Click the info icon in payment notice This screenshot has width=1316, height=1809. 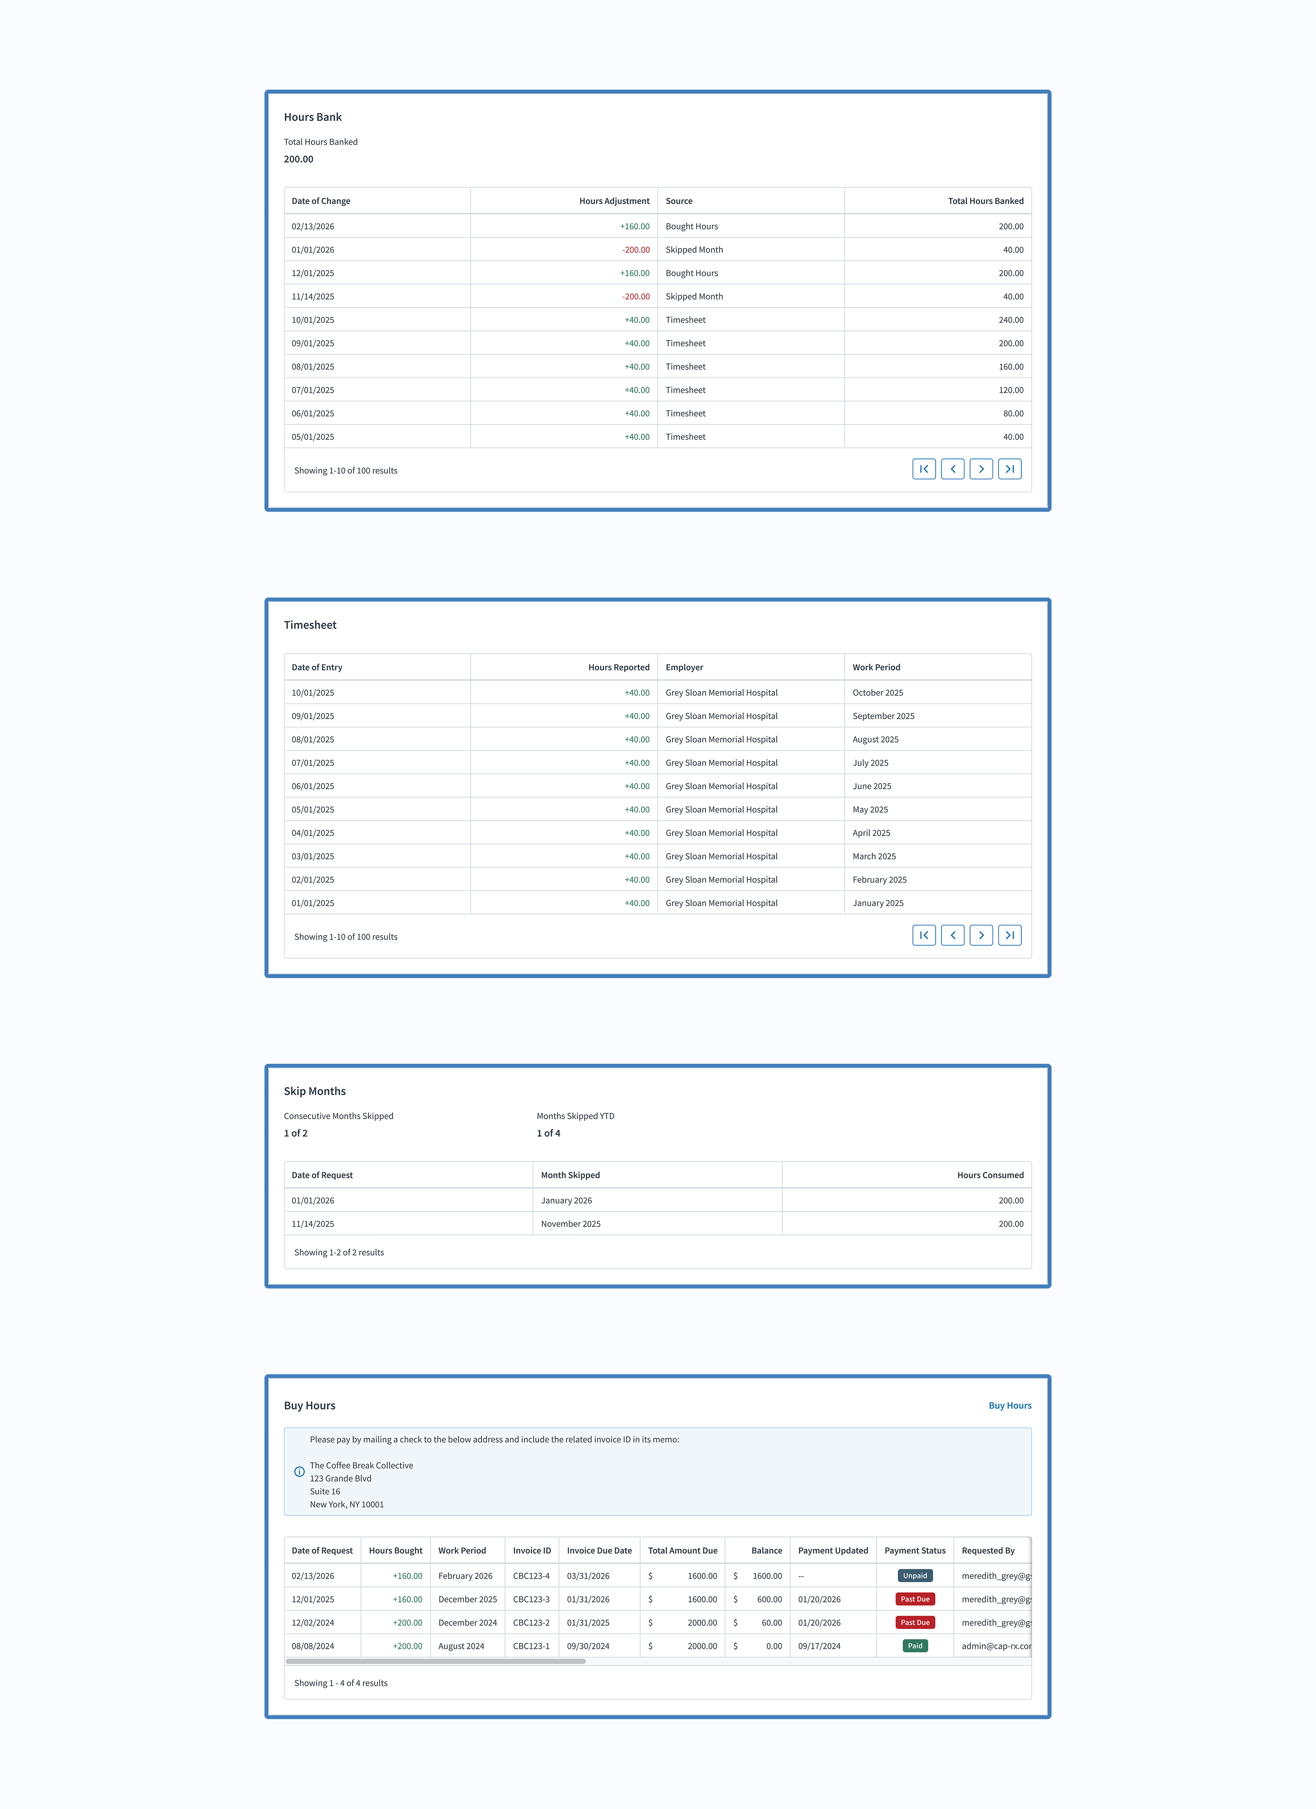[x=299, y=1471]
